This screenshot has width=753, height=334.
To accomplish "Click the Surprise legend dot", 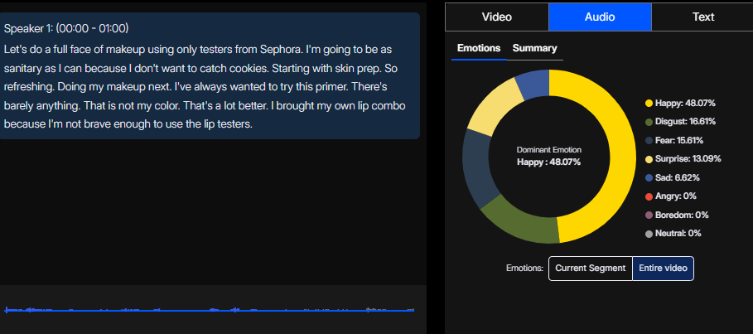I will (x=649, y=159).
